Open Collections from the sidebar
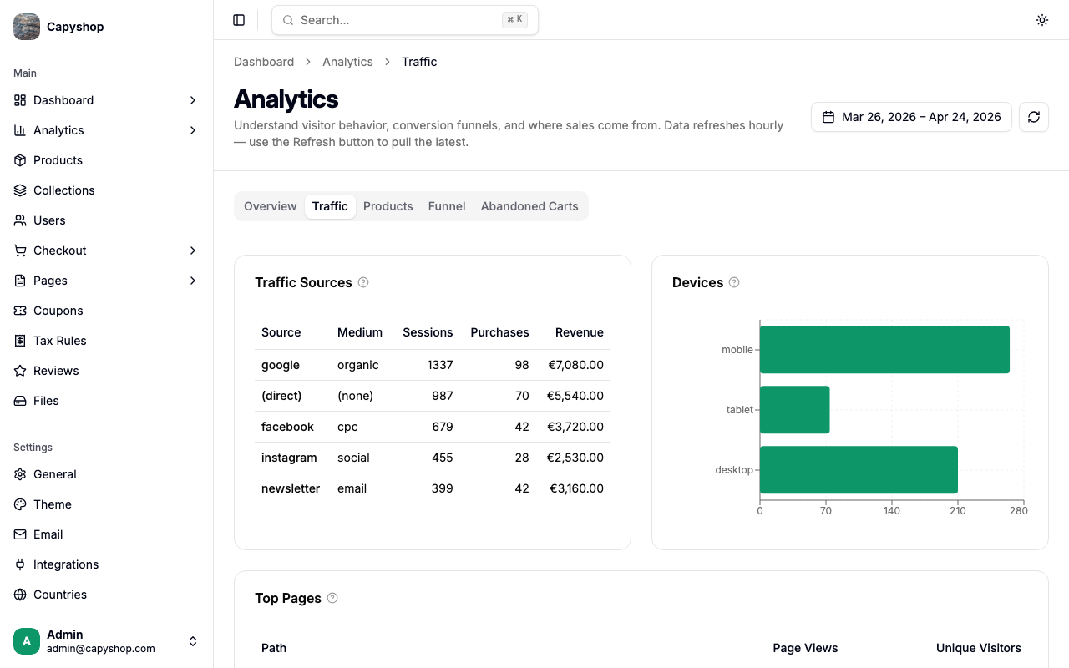The image size is (1069, 668). (x=107, y=190)
